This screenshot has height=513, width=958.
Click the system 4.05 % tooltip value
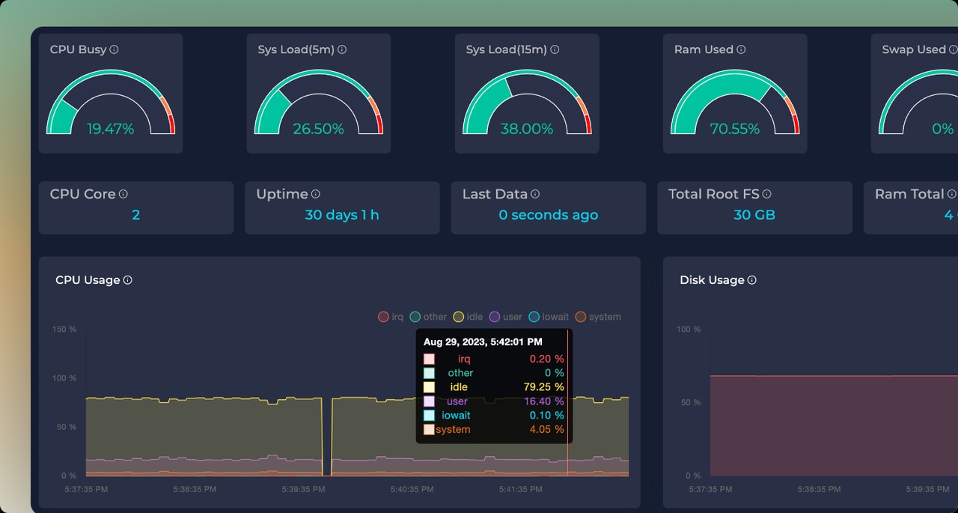point(546,429)
